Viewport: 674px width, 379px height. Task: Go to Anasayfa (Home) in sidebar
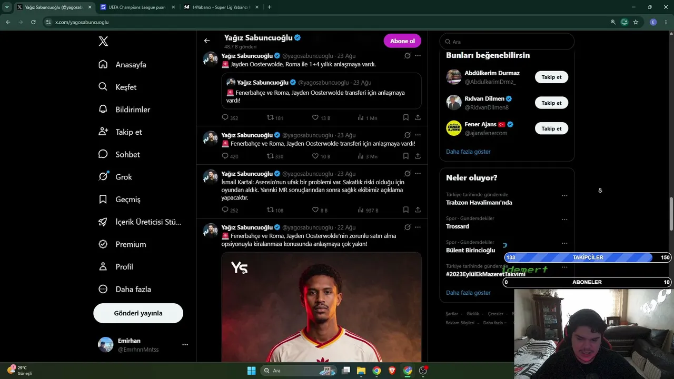pos(122,65)
